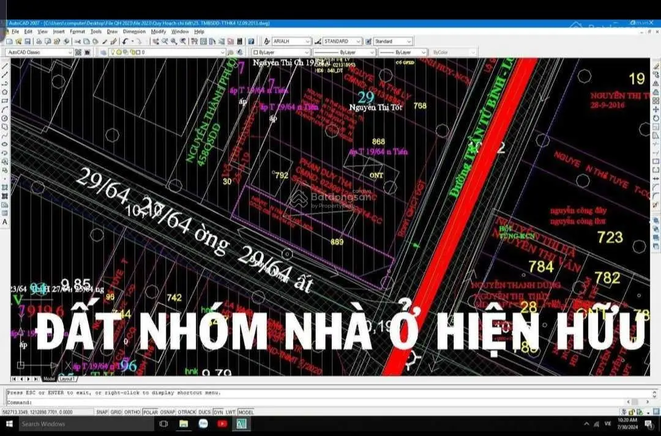Open the Edit menu

pyautogui.click(x=28, y=32)
